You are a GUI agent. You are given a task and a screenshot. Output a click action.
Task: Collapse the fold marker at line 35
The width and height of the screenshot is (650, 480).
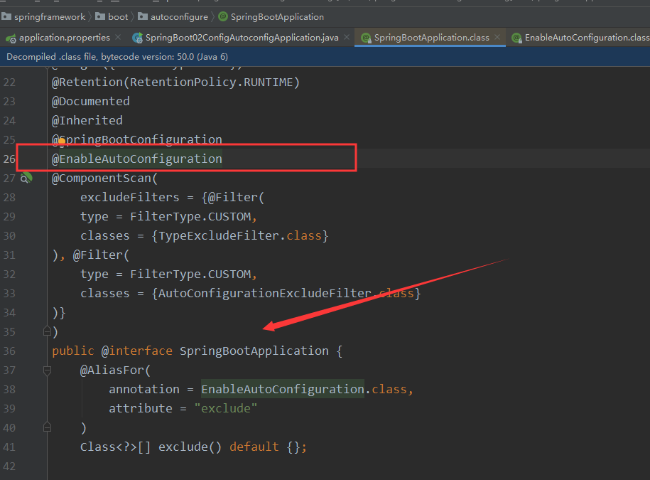pyautogui.click(x=48, y=331)
